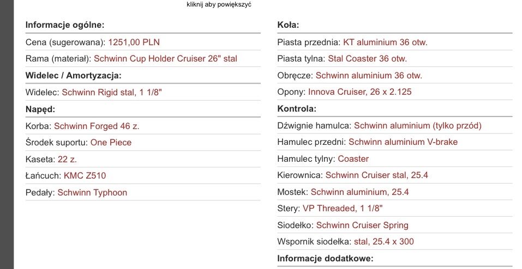Click the 'kliknij aby powiększyć' caption
Screen dimensions: 522x269
click(x=219, y=5)
